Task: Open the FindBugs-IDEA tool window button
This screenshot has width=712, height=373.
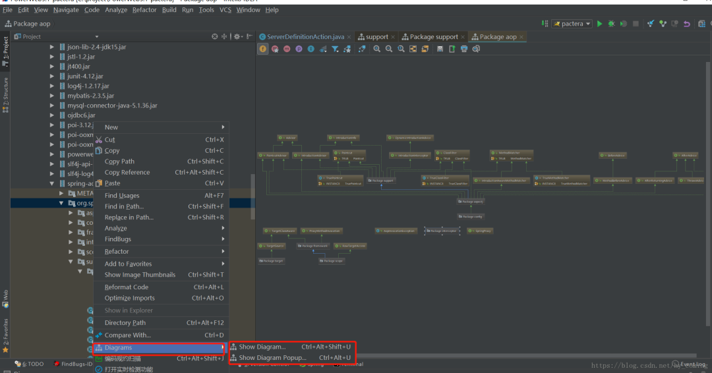Action: pyautogui.click(x=73, y=364)
